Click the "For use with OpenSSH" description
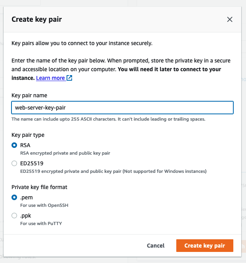Viewport: 246px width, 263px height. 44,205
